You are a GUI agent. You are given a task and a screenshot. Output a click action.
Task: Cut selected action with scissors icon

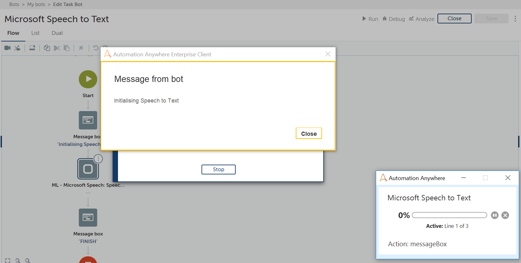click(x=57, y=48)
